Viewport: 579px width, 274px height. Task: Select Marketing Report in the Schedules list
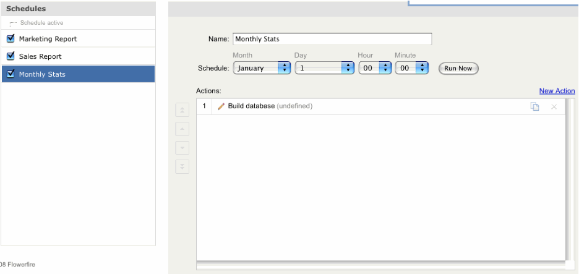point(48,39)
